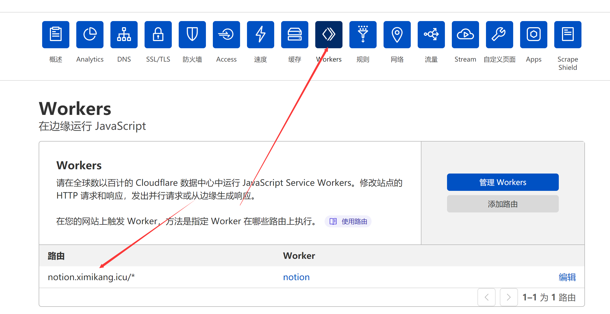Click the 管理 Workers button
610x314 pixels.
503,182
